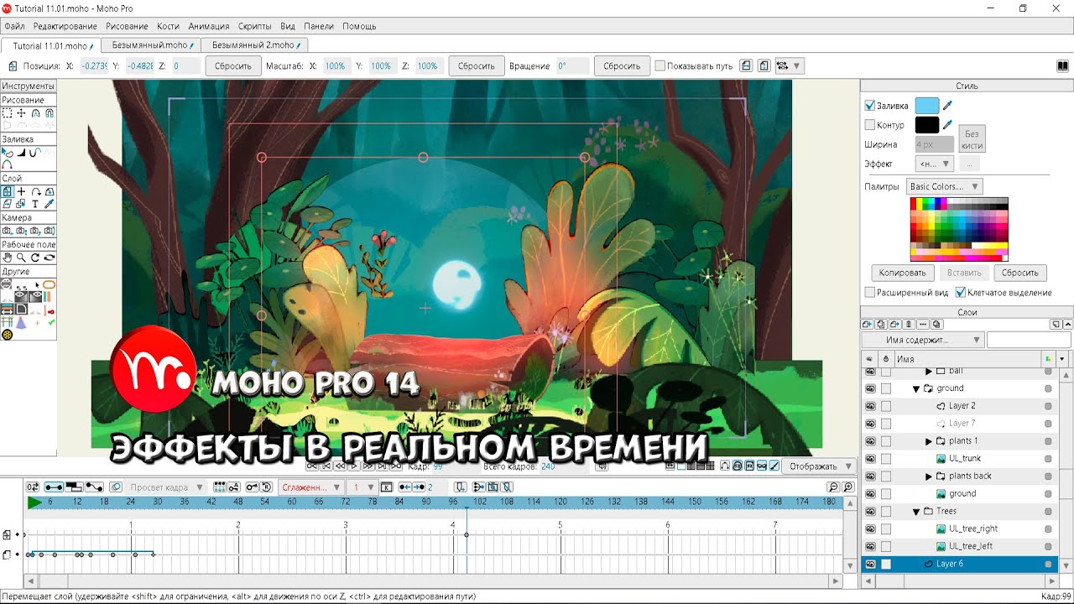Expand the plants back group
The height and width of the screenshot is (604, 1074).
[x=929, y=476]
